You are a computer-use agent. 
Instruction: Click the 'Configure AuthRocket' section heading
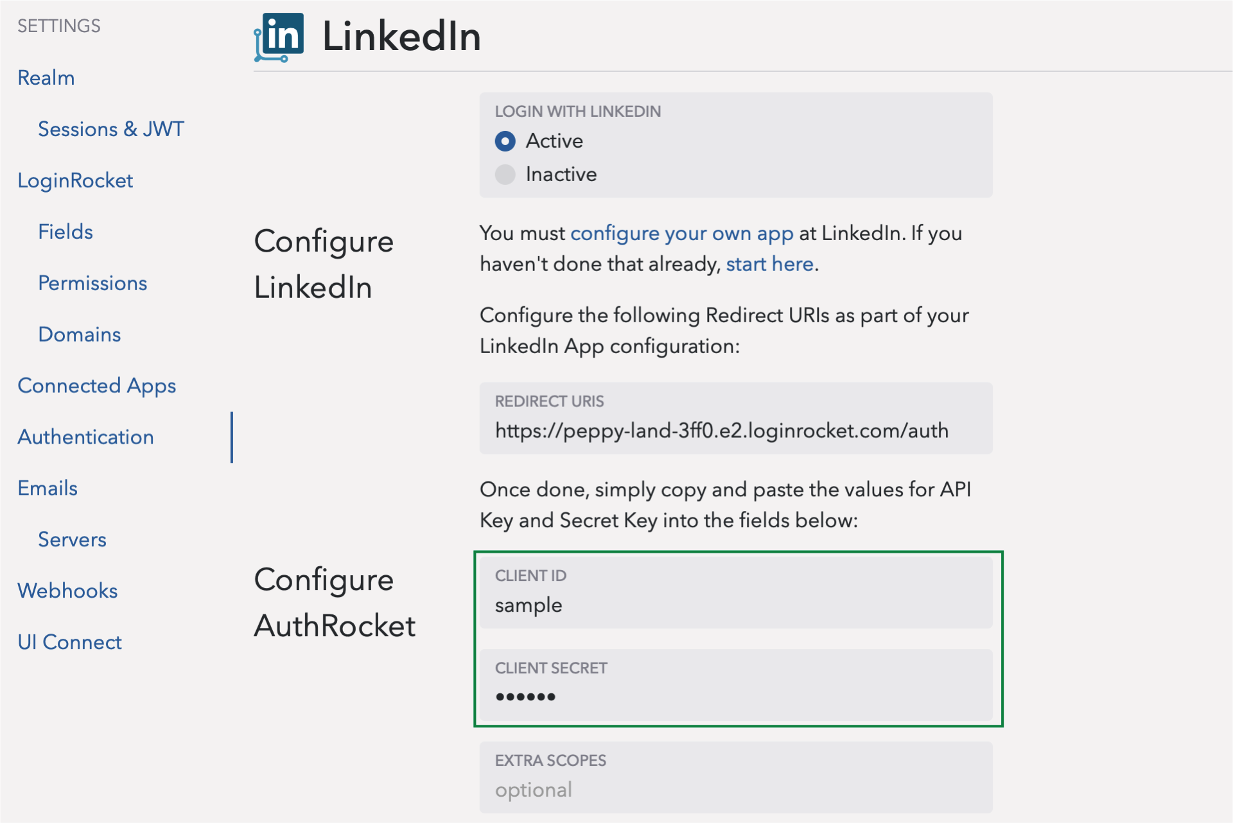point(335,603)
